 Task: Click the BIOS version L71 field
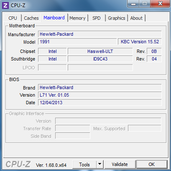(x=100, y=95)
